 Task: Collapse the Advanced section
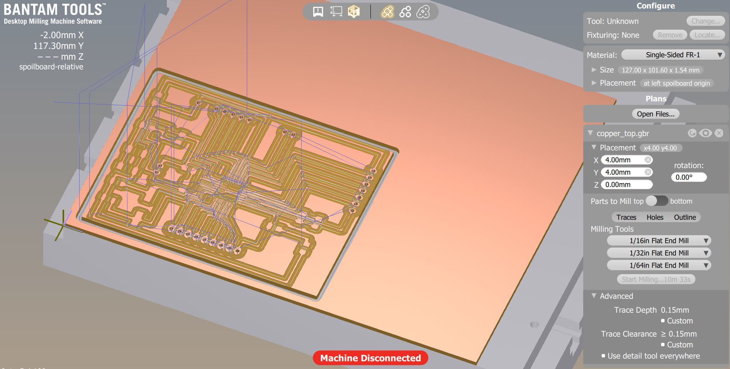click(594, 296)
